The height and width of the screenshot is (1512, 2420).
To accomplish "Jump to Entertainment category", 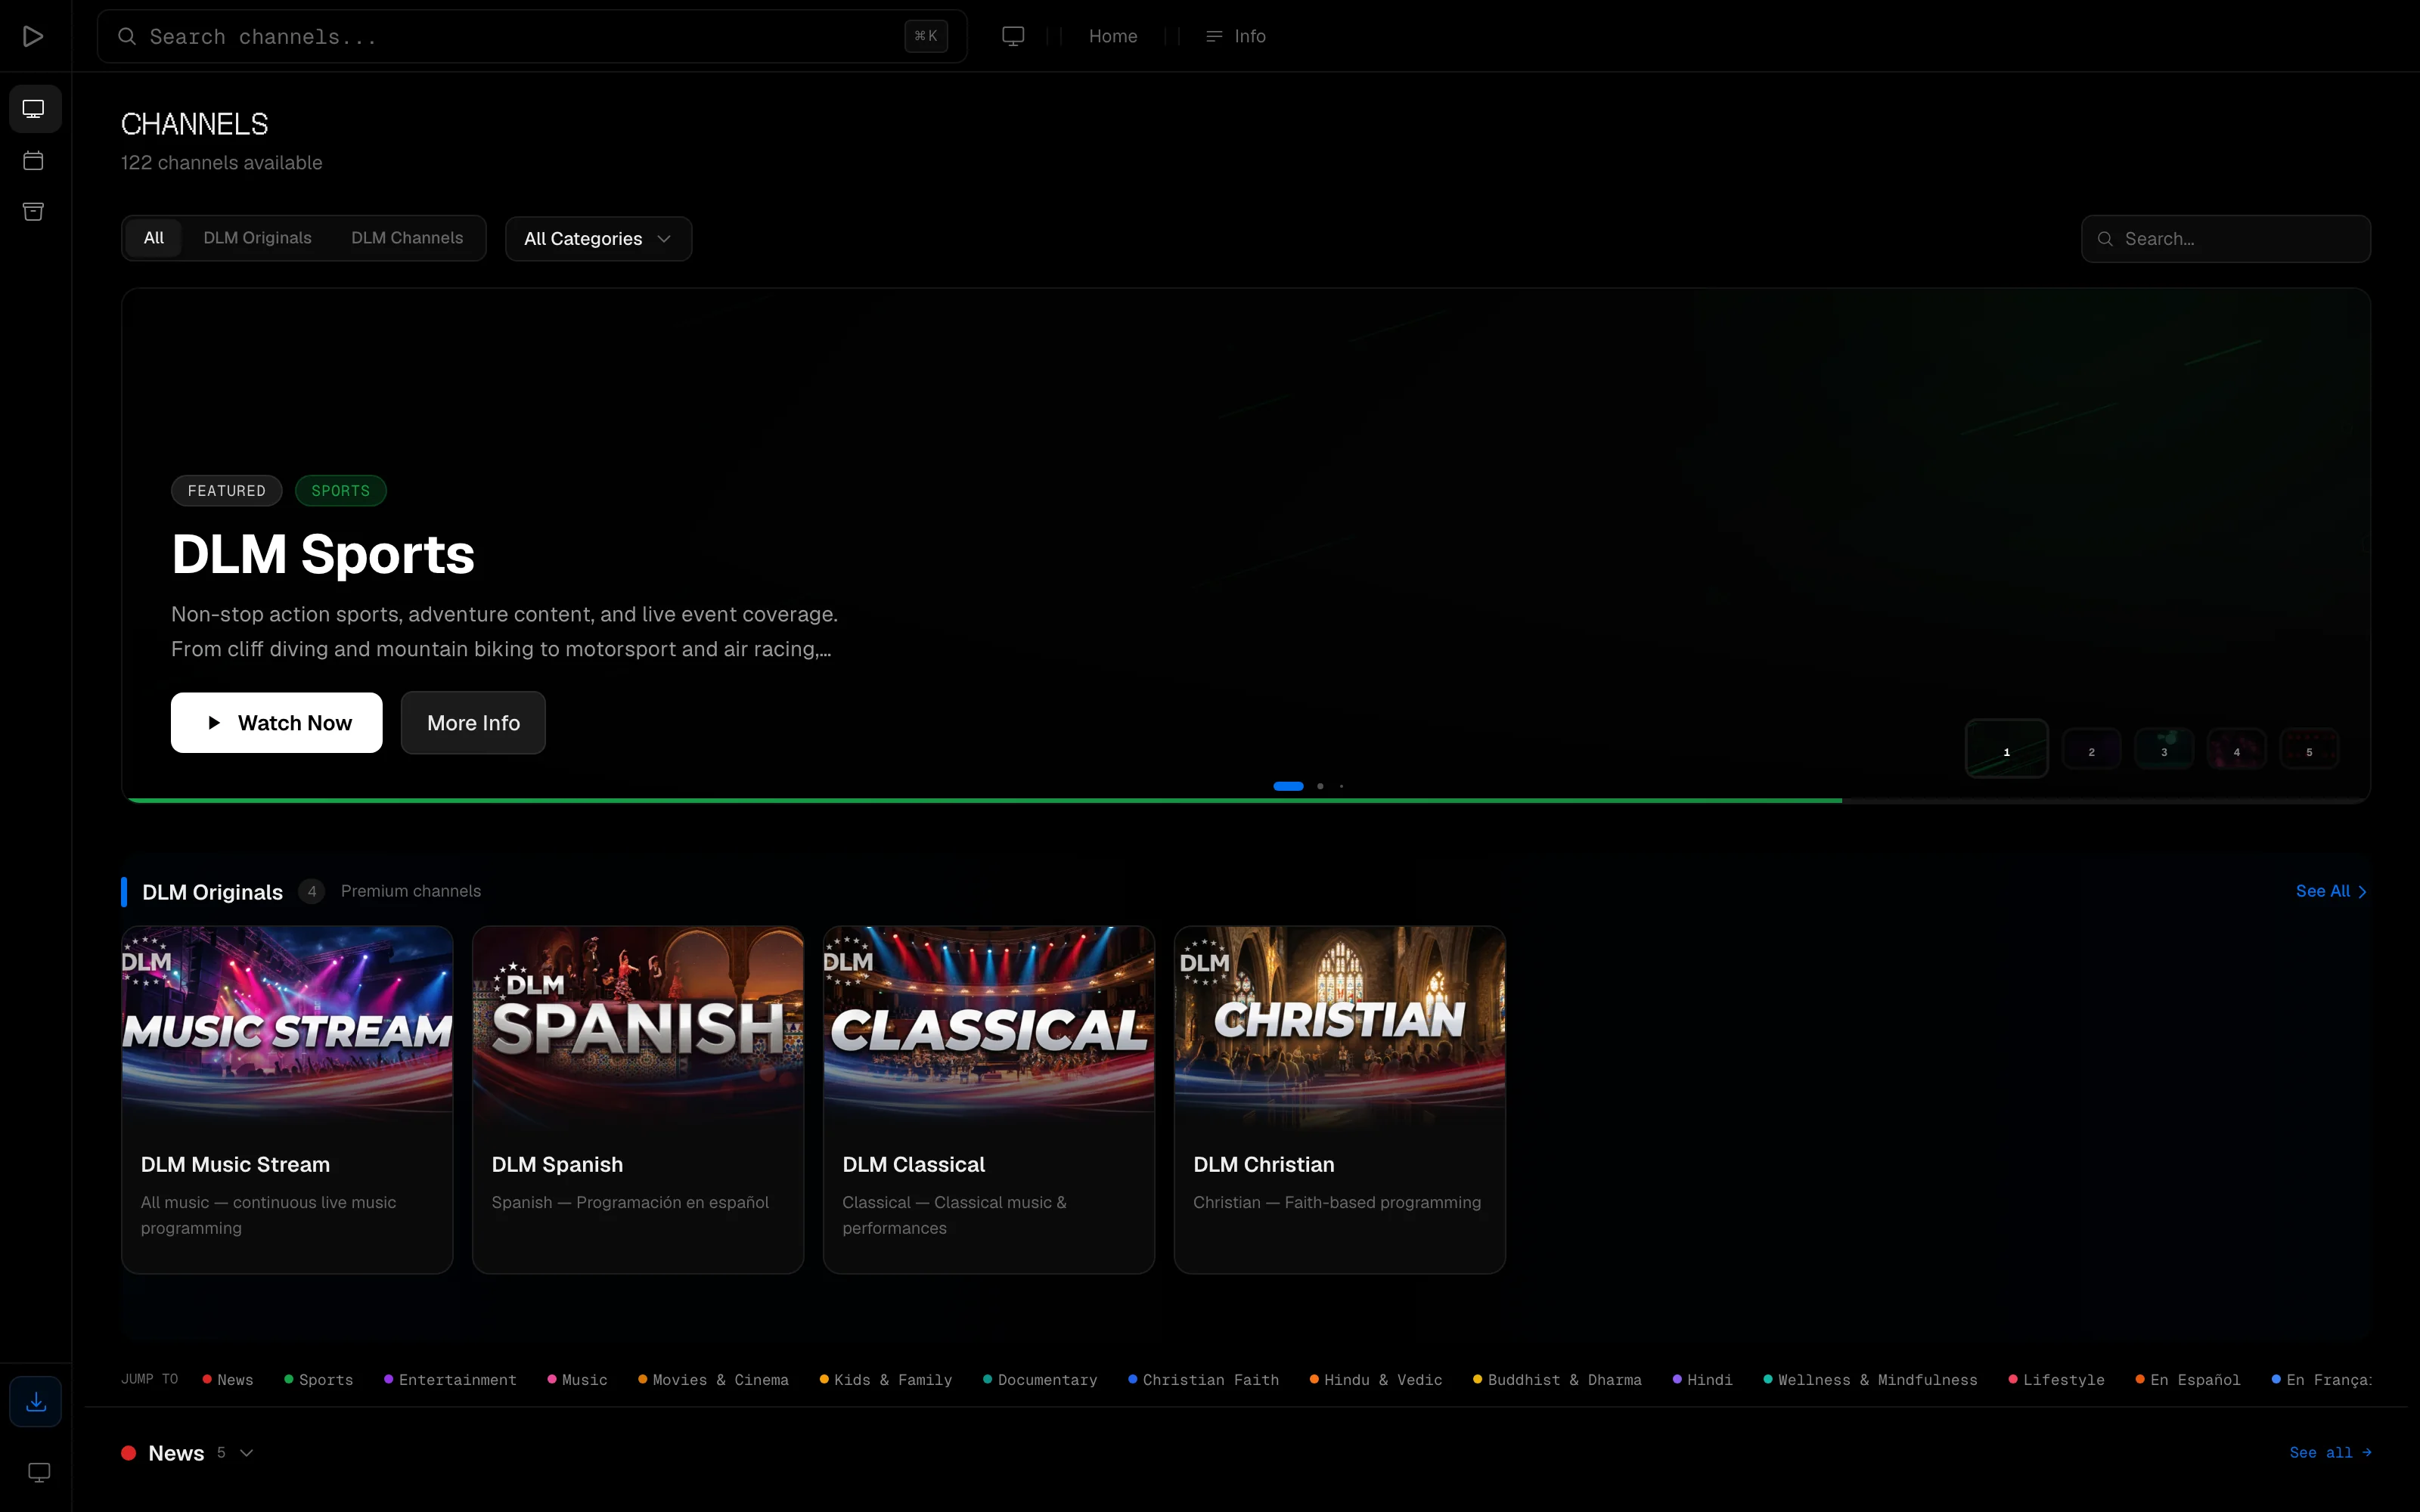I will pos(451,1380).
